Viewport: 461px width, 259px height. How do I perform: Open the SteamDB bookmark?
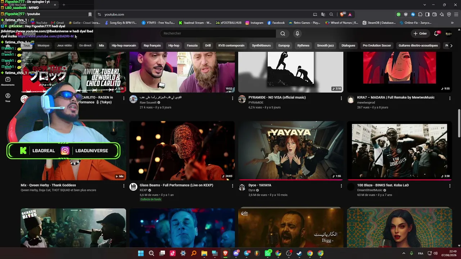(x=379, y=23)
